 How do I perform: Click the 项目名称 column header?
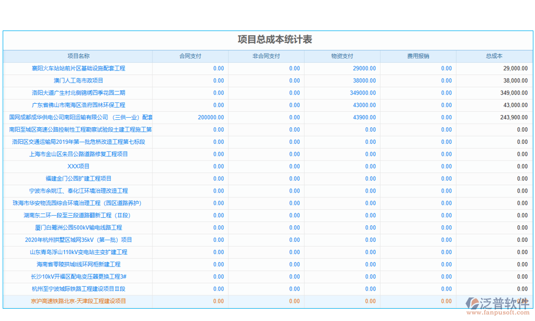(78, 56)
